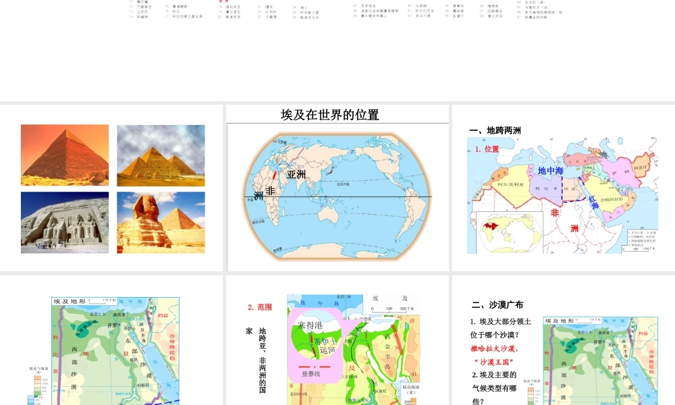Select the red-sky pyramid photo
675x405 pixels.
point(65,155)
